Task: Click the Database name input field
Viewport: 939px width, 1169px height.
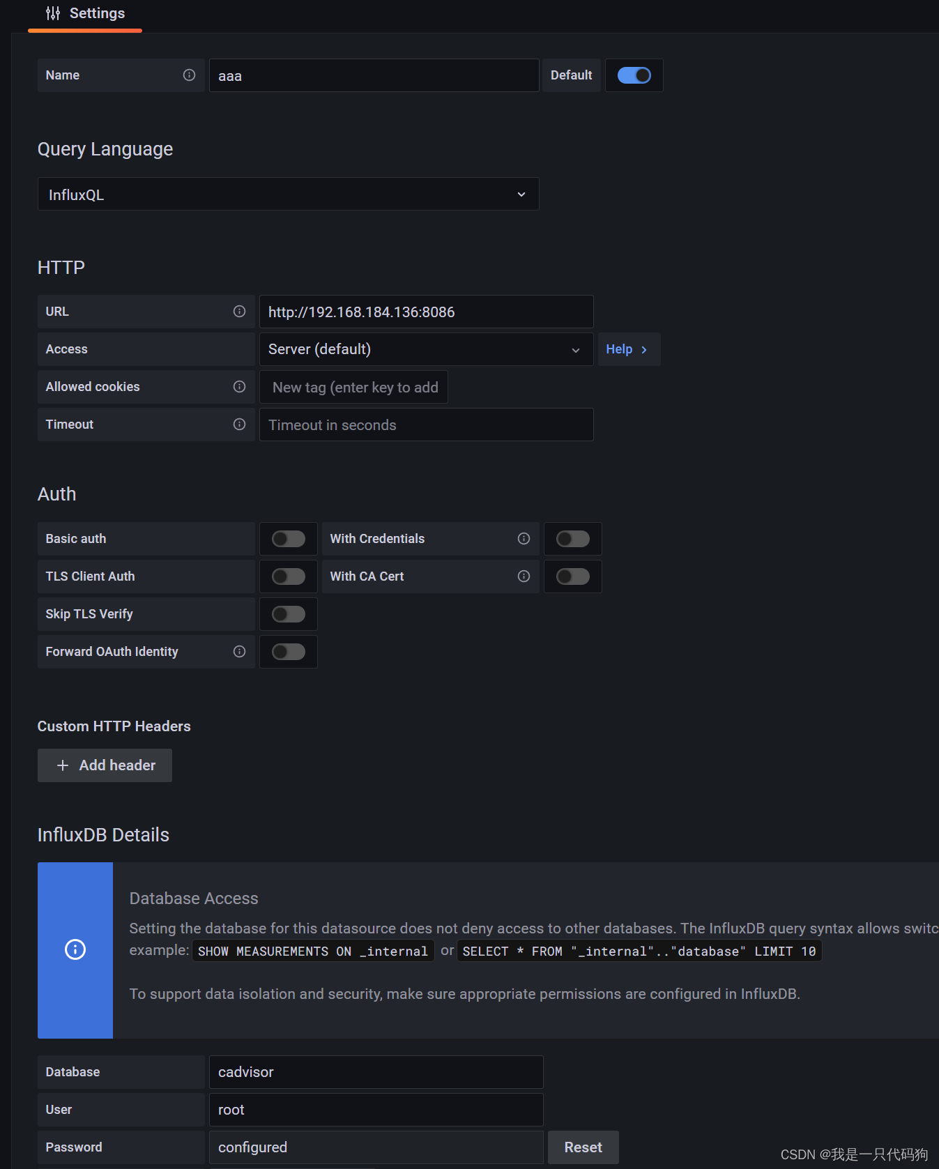Action: [376, 1072]
